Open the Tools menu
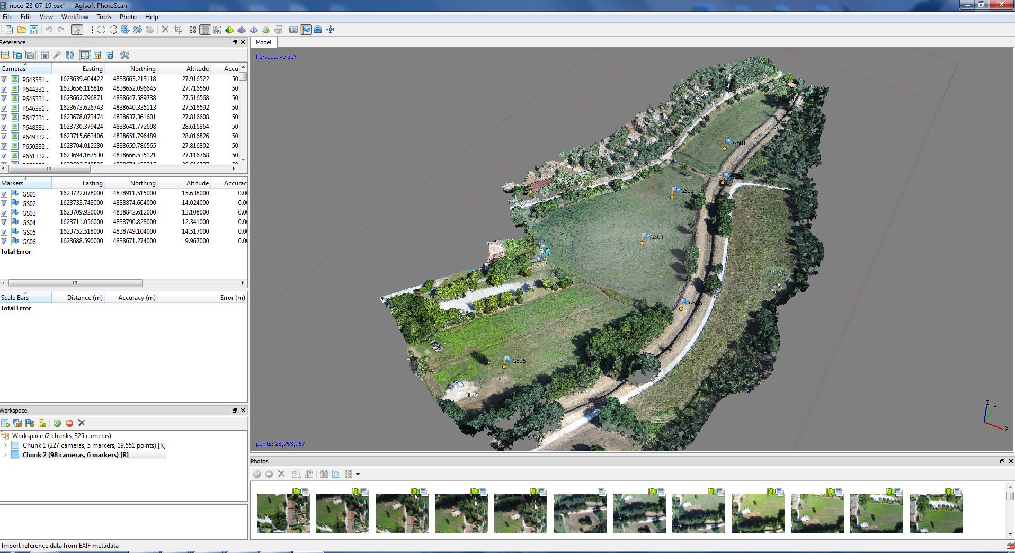 click(104, 17)
